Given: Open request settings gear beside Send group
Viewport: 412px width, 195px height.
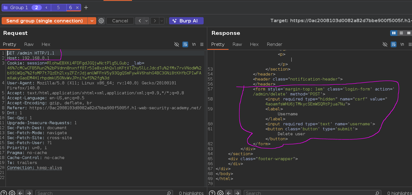Looking at the screenshot, I should [101, 21].
